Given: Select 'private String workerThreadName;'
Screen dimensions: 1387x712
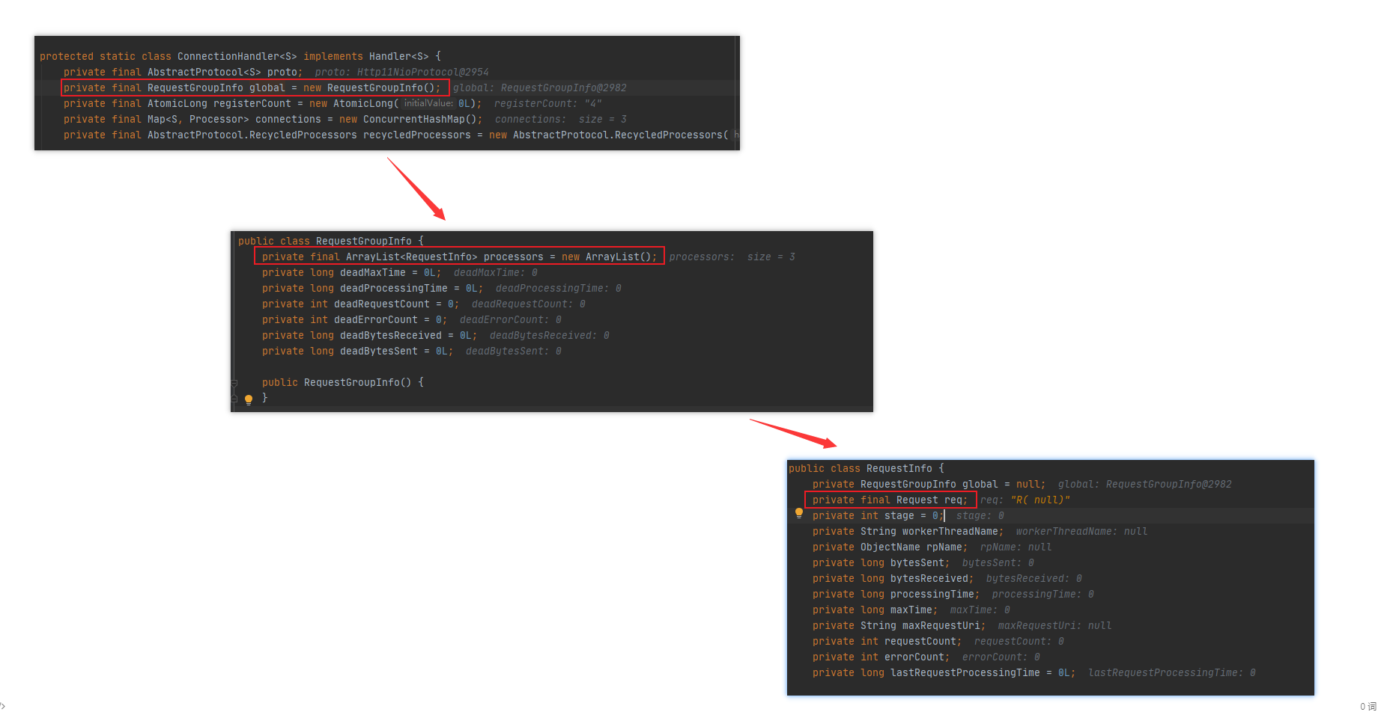Looking at the screenshot, I should click(908, 531).
